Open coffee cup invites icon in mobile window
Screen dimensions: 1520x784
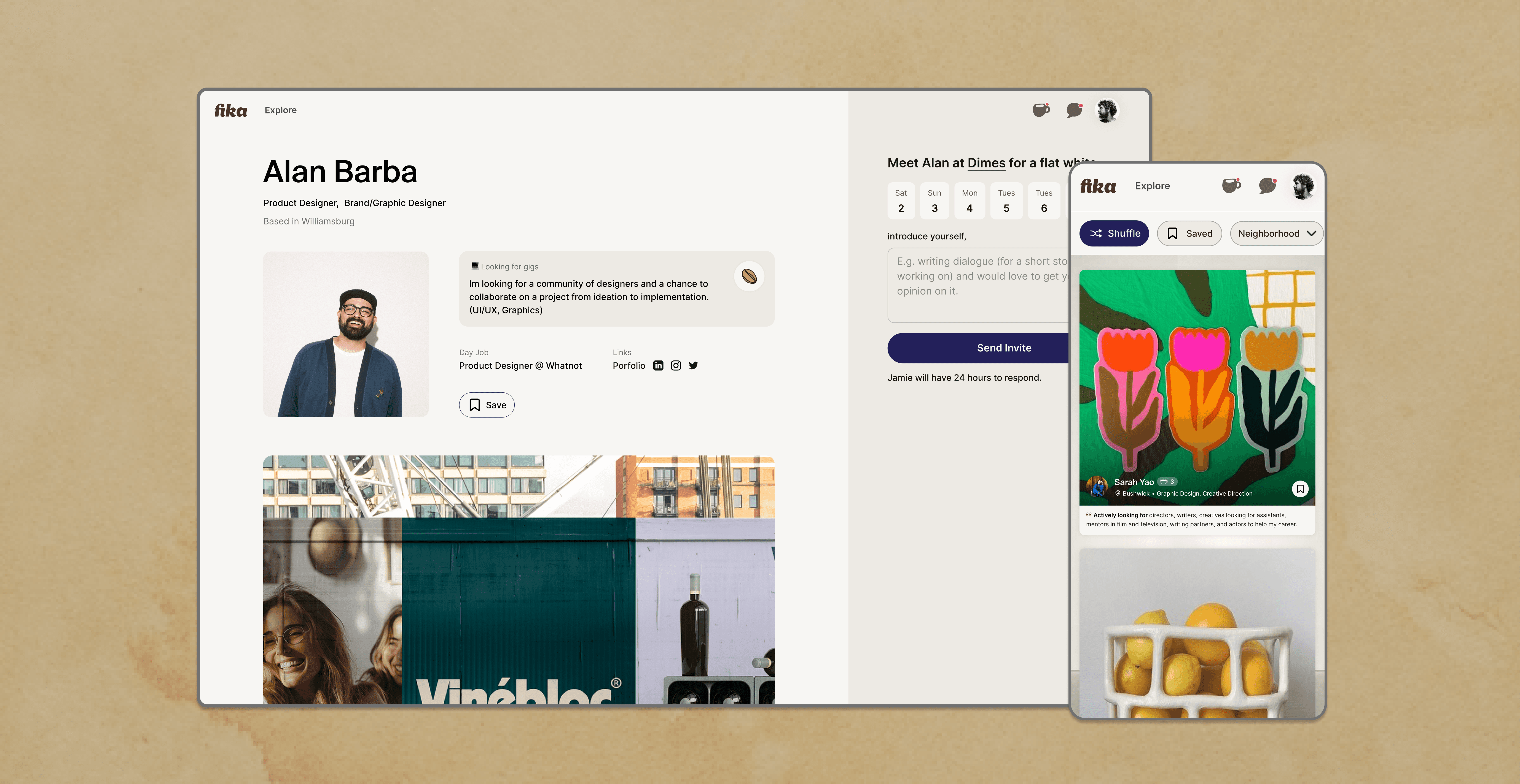click(1231, 186)
